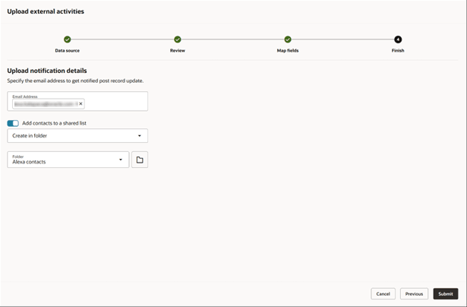
Task: Expand the Folder Alexa contacts dropdown
Action: pos(68,160)
